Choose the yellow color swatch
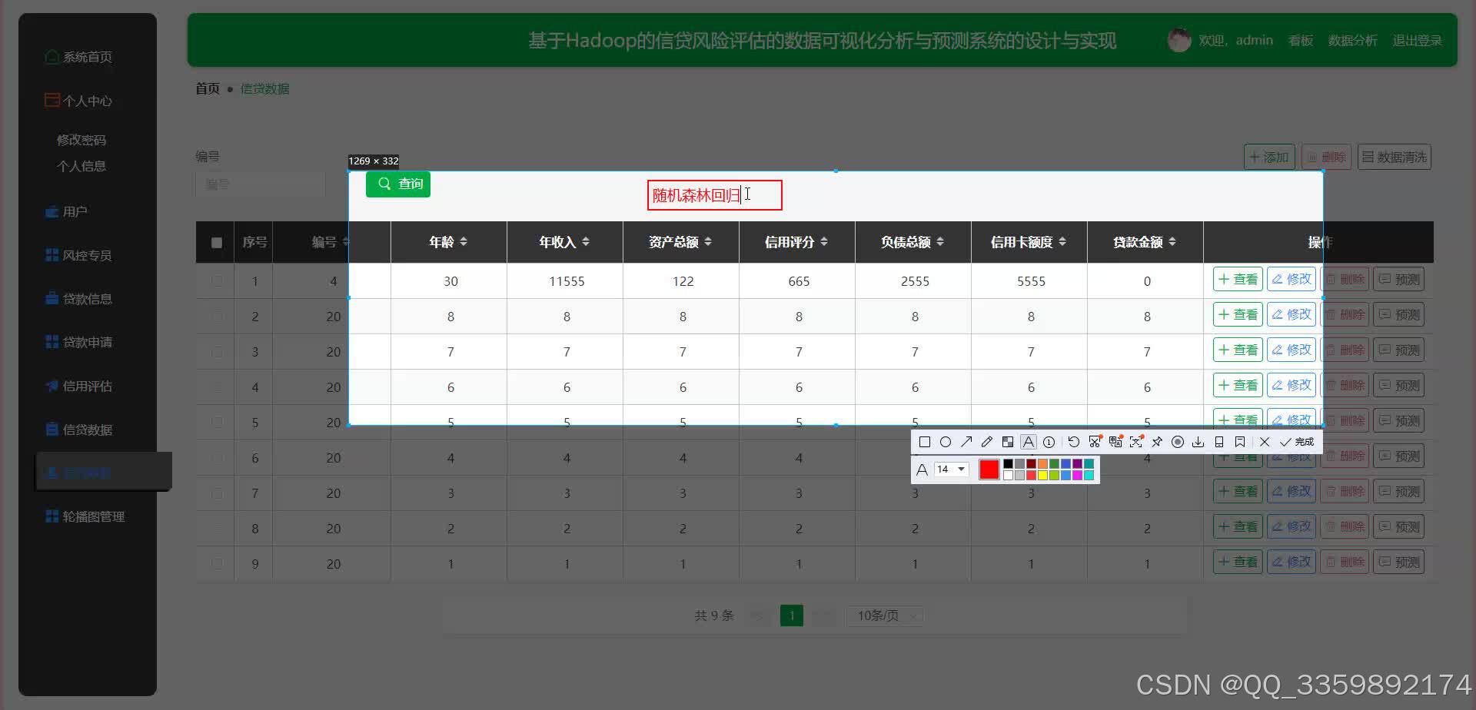This screenshot has width=1476, height=710. click(x=1042, y=476)
